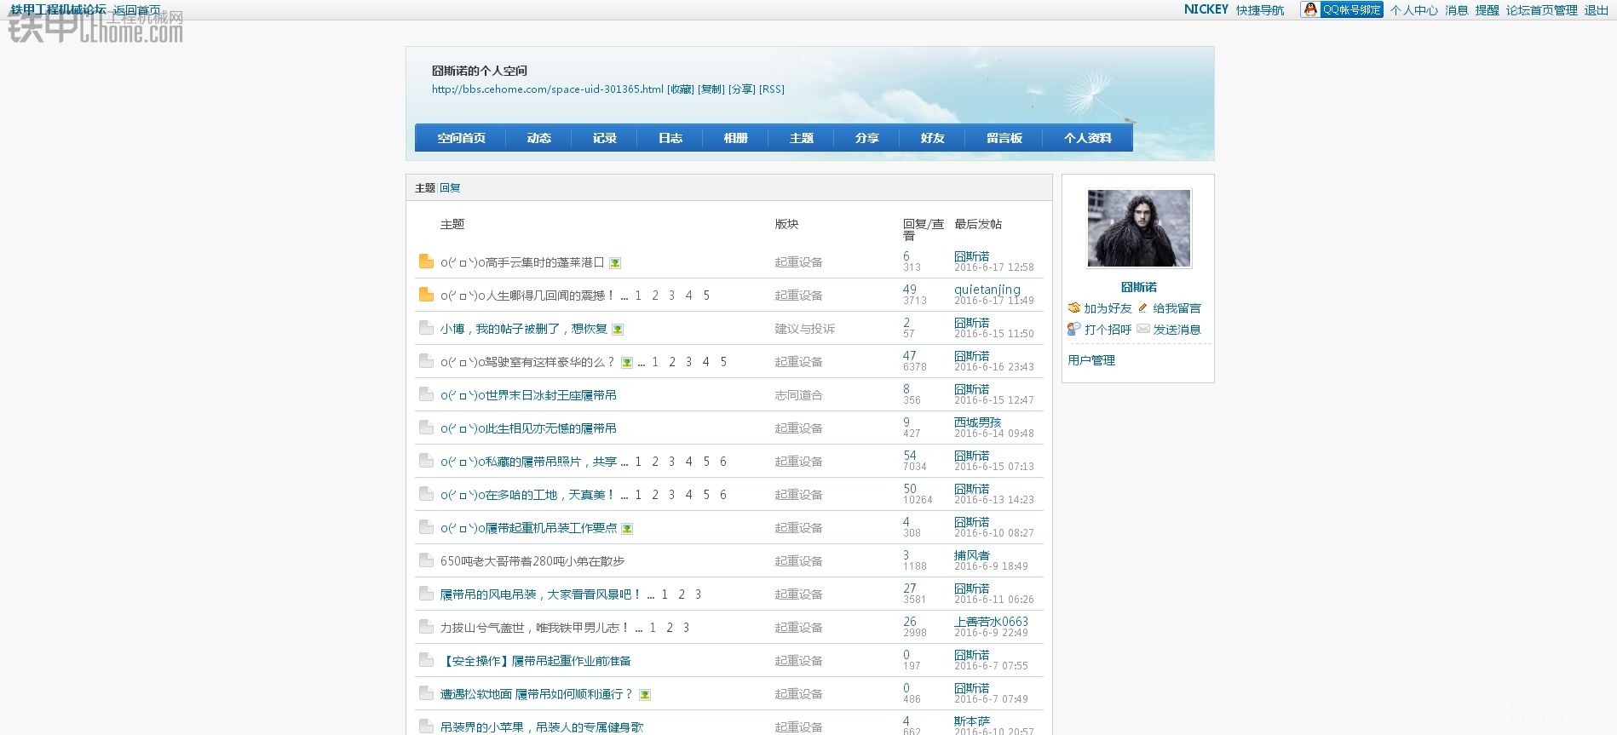
Task: Open the 用户管理 link
Action: [x=1091, y=360]
